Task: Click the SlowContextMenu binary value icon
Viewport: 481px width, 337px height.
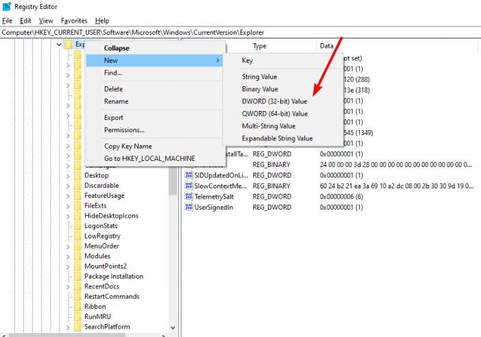Action: pos(188,186)
